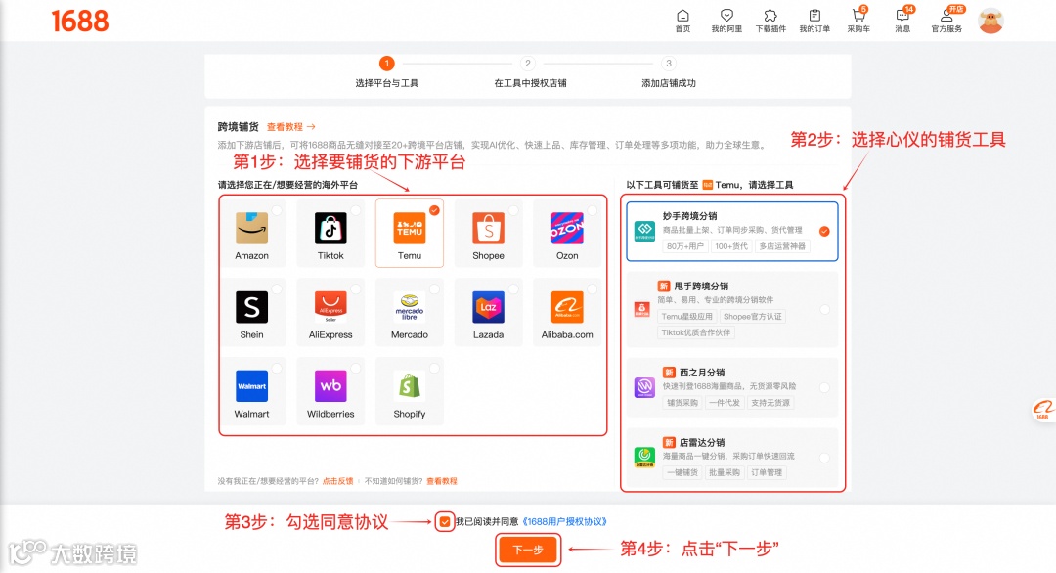Toggle the Tiktok card radio circle
The height and width of the screenshot is (573, 1056).
356,210
